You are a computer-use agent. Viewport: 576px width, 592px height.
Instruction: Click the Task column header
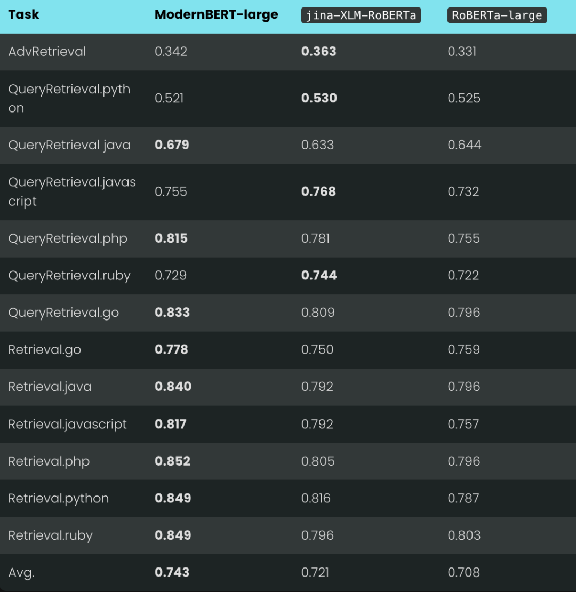[x=23, y=15]
